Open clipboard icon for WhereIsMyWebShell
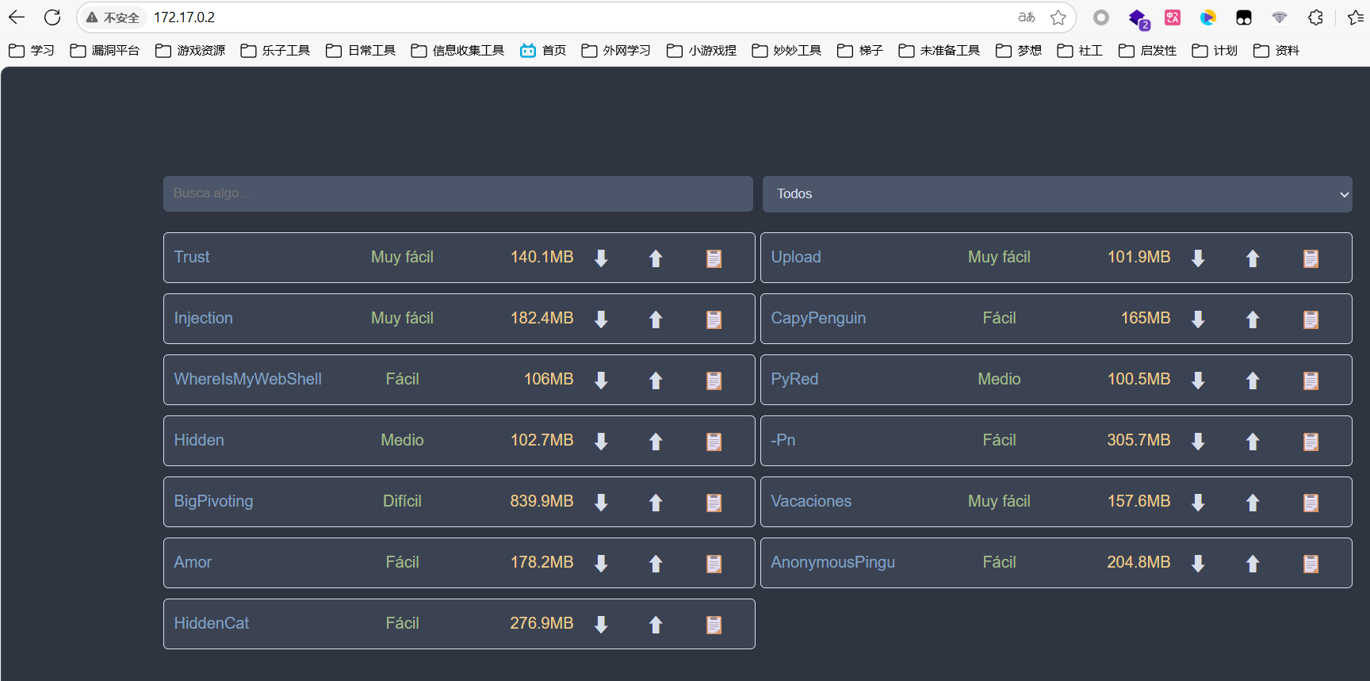 [714, 381]
